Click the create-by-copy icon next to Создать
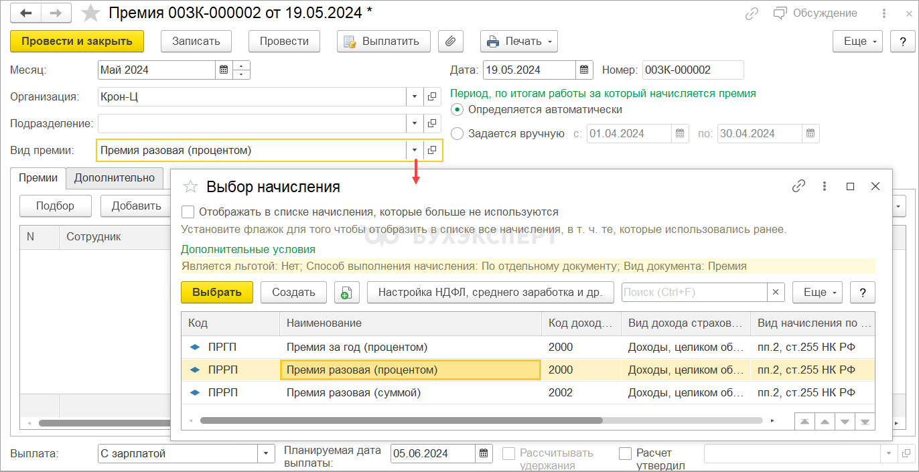The height and width of the screenshot is (472, 919). (x=347, y=293)
